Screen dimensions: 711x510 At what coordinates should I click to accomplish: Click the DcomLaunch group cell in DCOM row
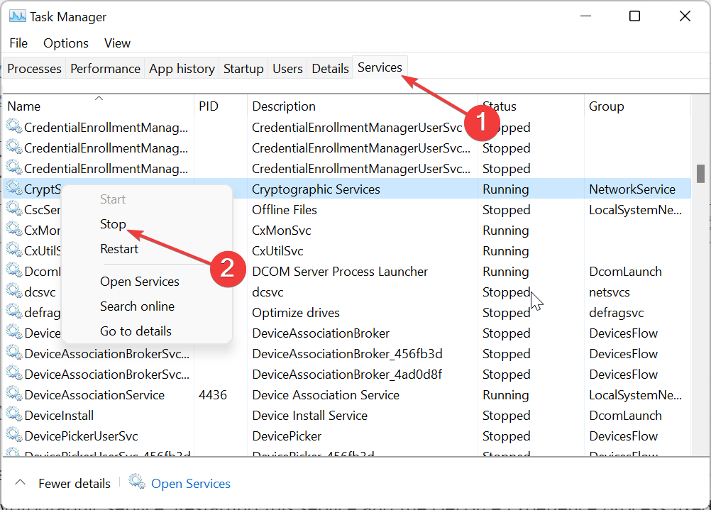click(625, 272)
